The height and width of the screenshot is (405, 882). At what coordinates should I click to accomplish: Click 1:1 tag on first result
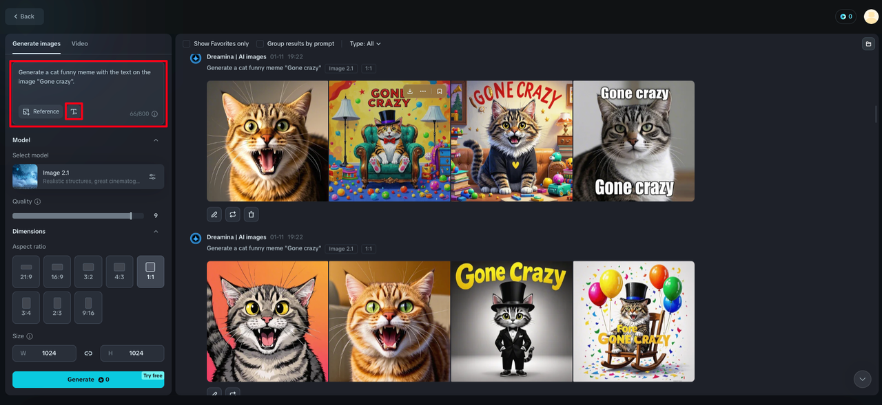pos(369,69)
